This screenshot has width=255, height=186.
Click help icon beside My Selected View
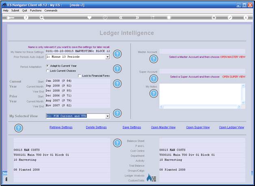coord(117,113)
